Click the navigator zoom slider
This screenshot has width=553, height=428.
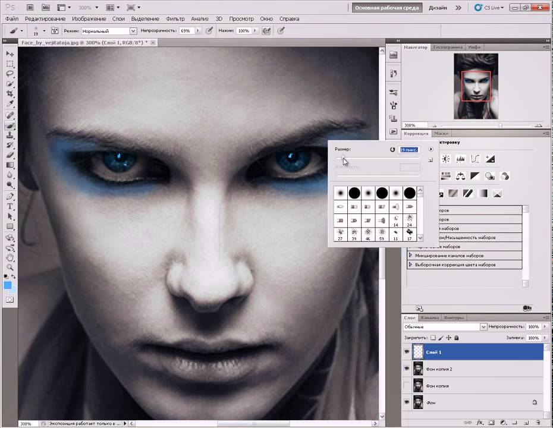[x=500, y=125]
